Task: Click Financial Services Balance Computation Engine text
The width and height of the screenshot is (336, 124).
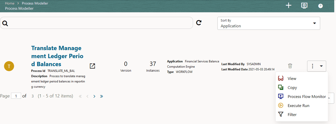Action: [x=193, y=64]
